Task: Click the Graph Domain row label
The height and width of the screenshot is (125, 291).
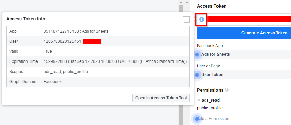Action: pos(22,82)
